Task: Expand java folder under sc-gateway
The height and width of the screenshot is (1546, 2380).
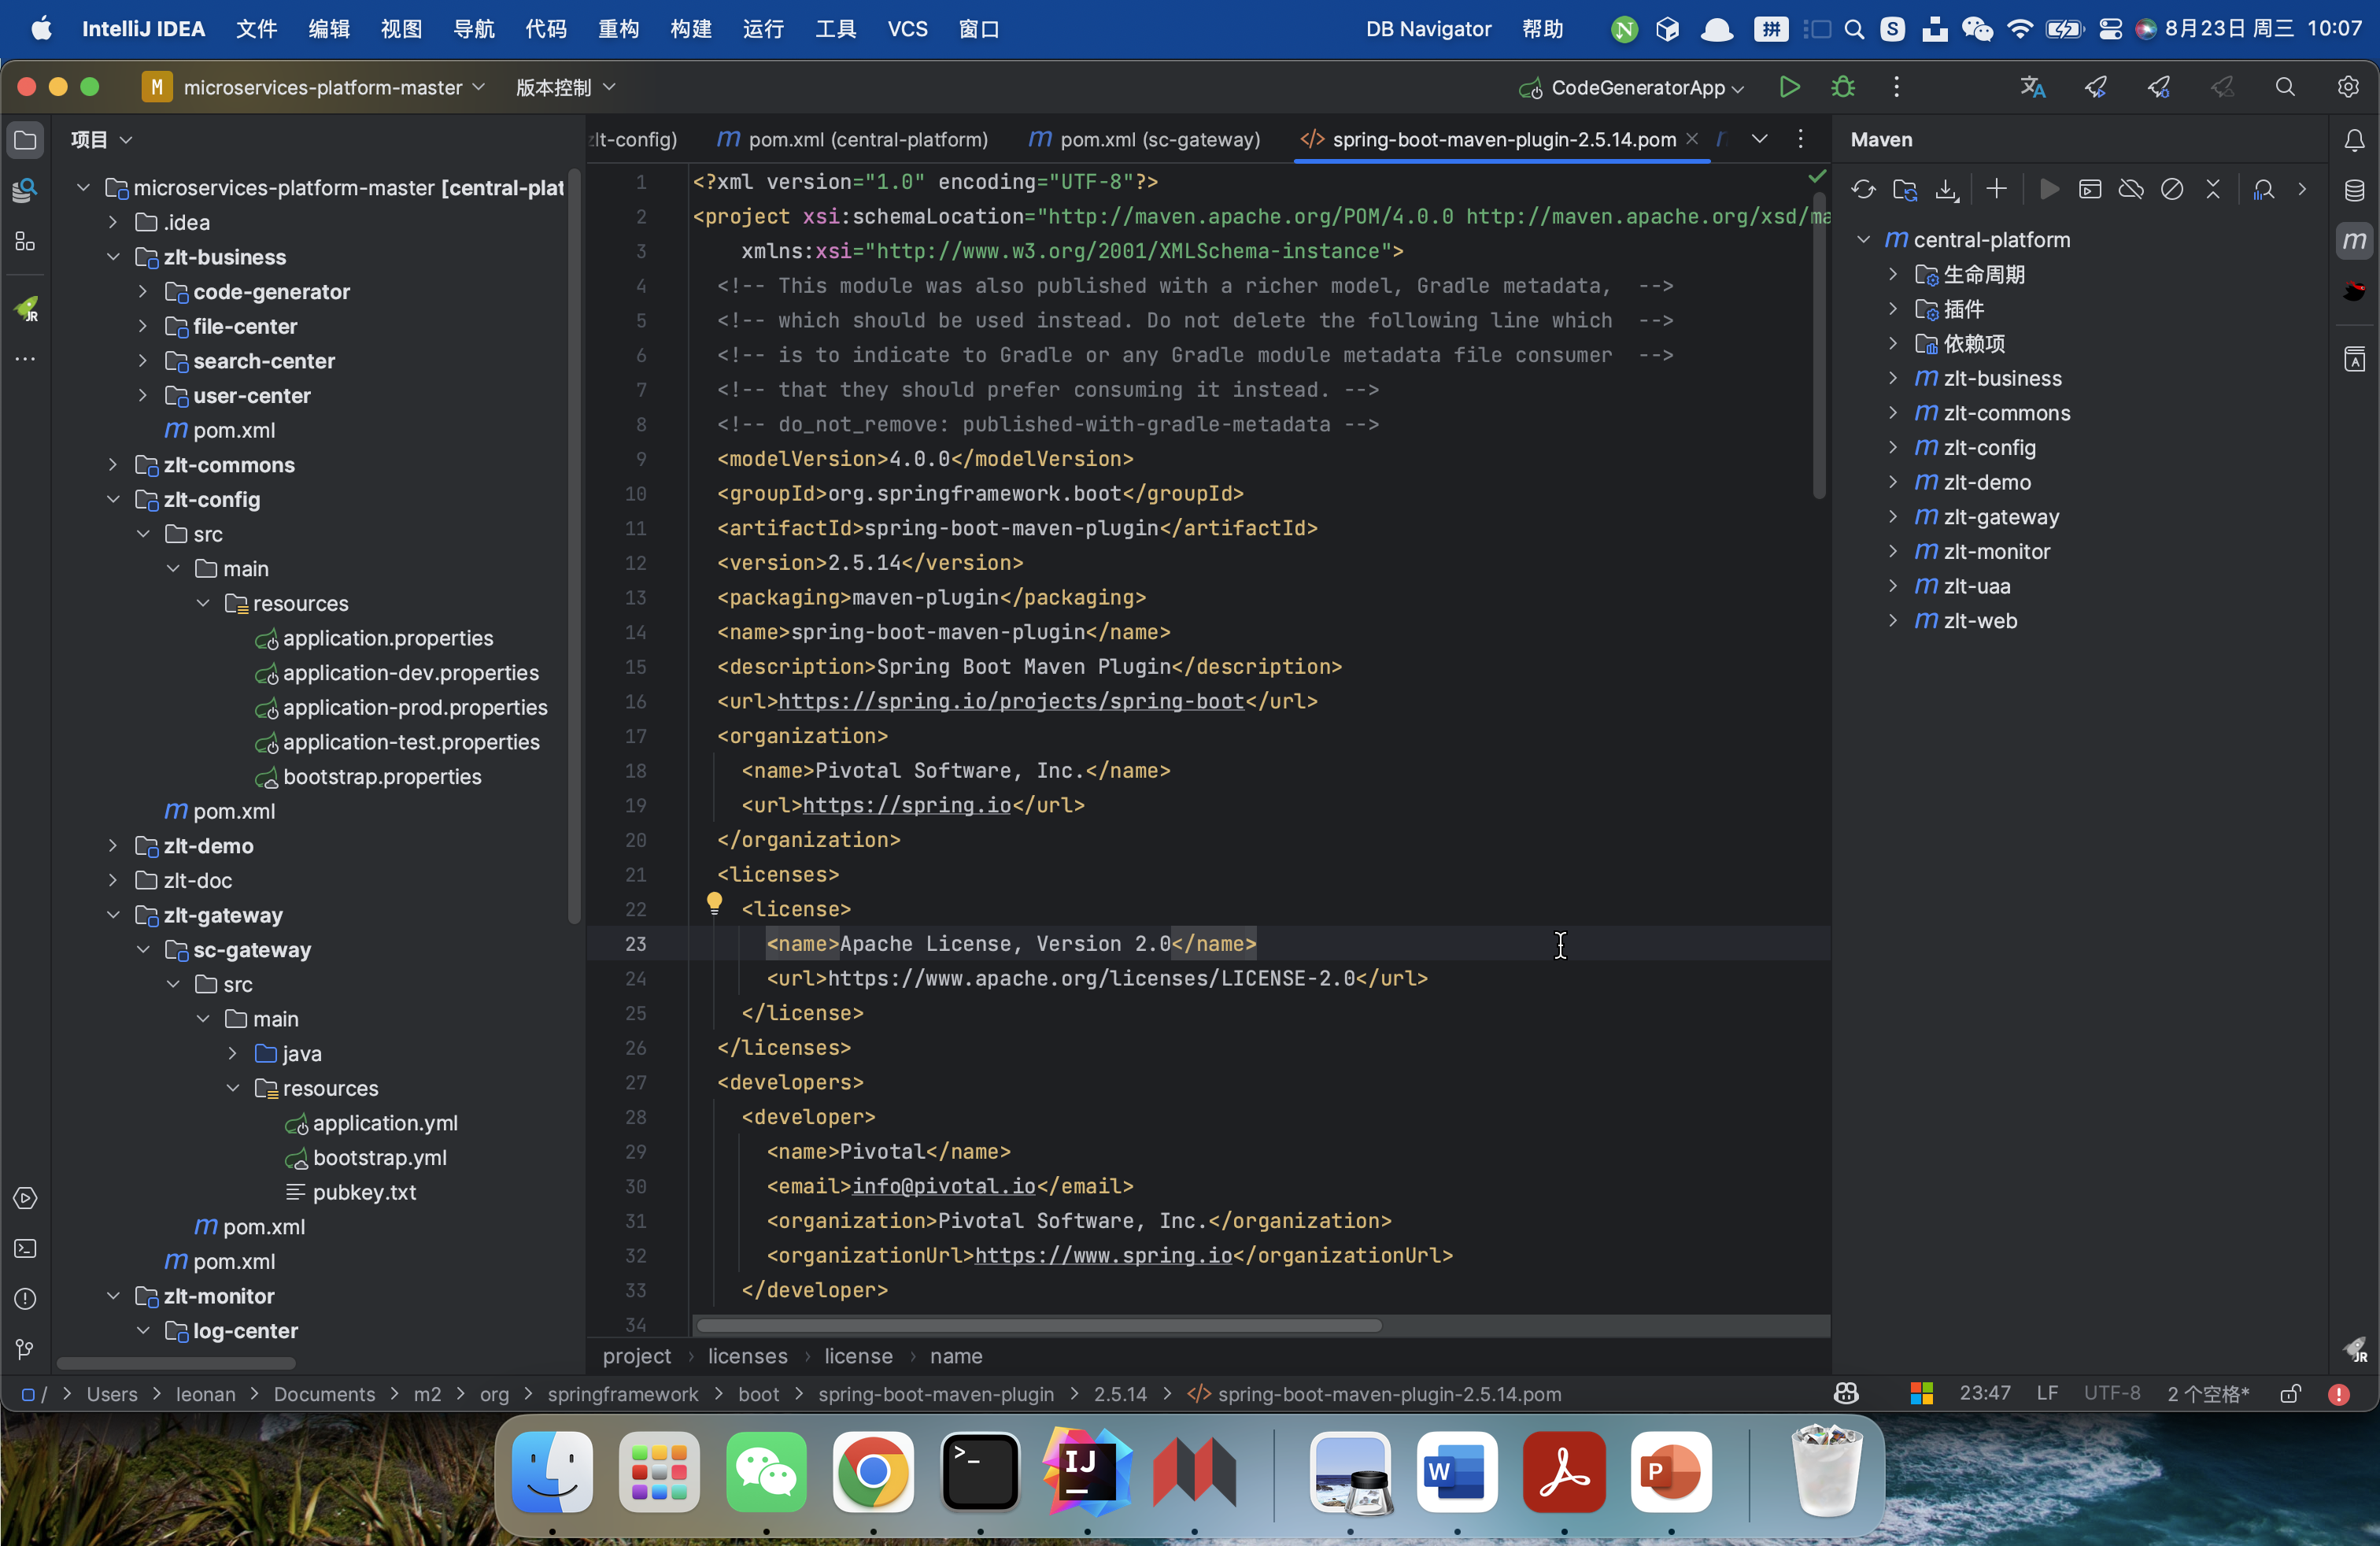Action: tap(233, 1053)
